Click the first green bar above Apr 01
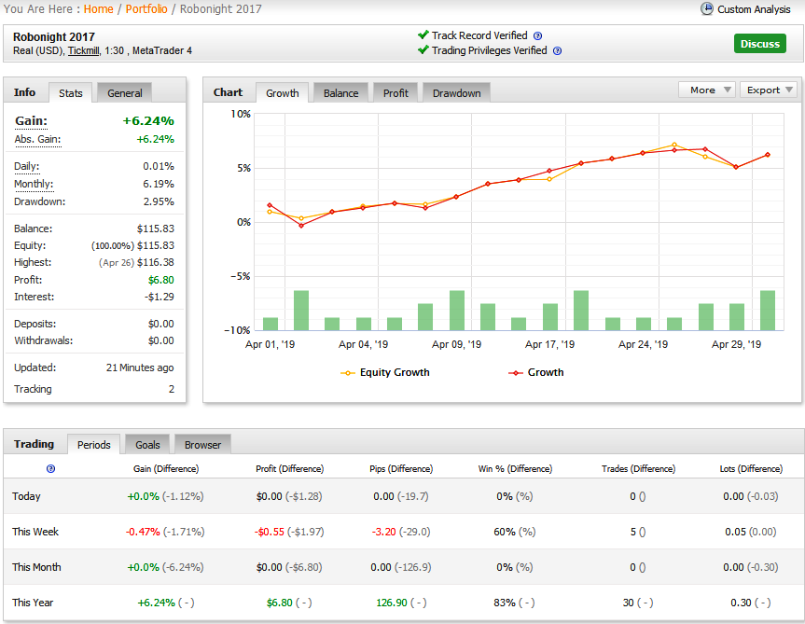The image size is (805, 624). [271, 324]
